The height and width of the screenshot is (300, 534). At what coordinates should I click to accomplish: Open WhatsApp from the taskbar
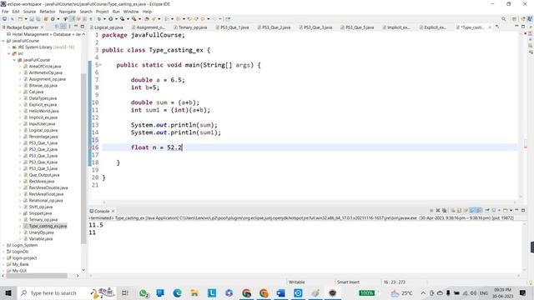pyautogui.click(x=144, y=292)
